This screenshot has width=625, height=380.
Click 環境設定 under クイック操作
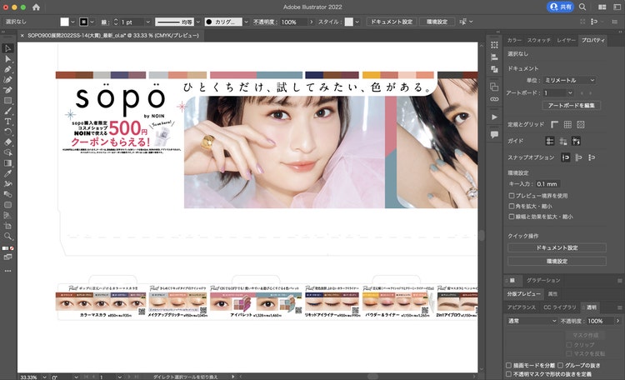[x=557, y=261]
